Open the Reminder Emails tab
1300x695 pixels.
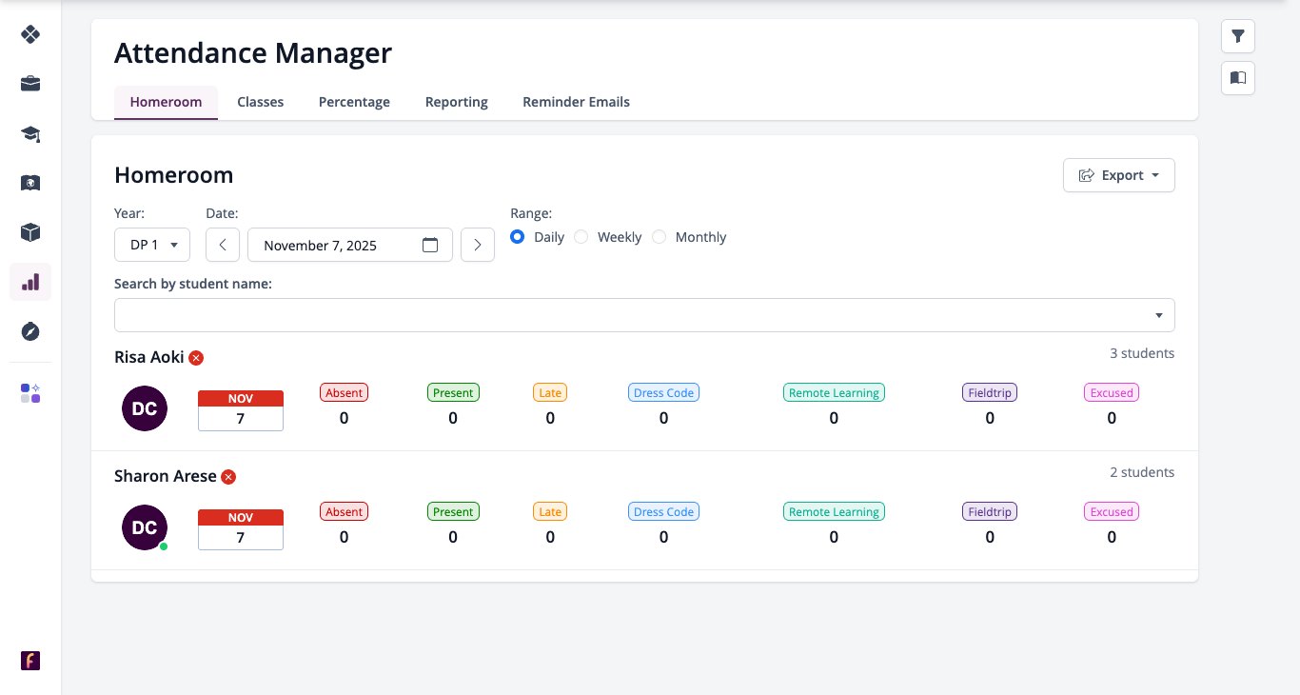pyautogui.click(x=576, y=102)
